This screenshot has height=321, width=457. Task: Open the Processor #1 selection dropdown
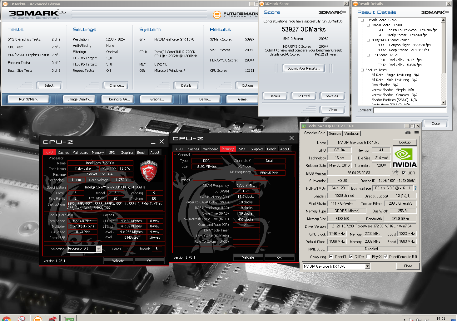tap(99, 249)
